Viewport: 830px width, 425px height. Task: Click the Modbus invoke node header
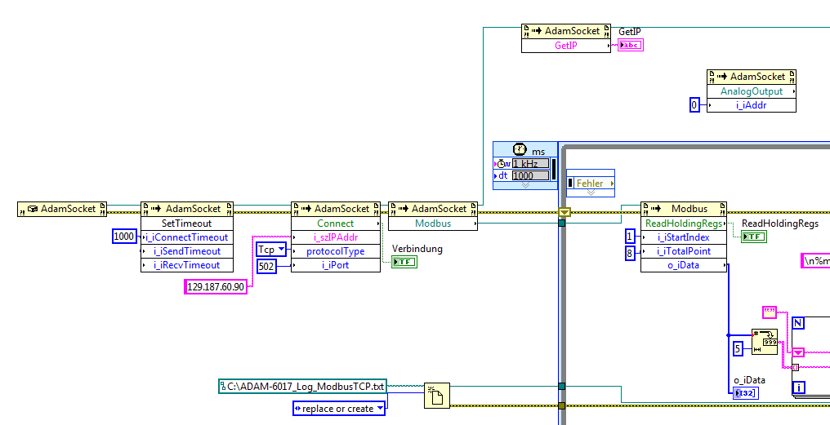point(684,209)
